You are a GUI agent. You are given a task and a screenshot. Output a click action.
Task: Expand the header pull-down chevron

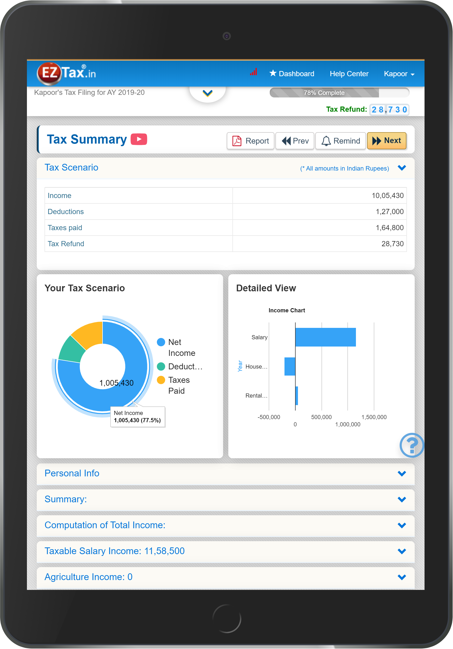[x=207, y=93]
